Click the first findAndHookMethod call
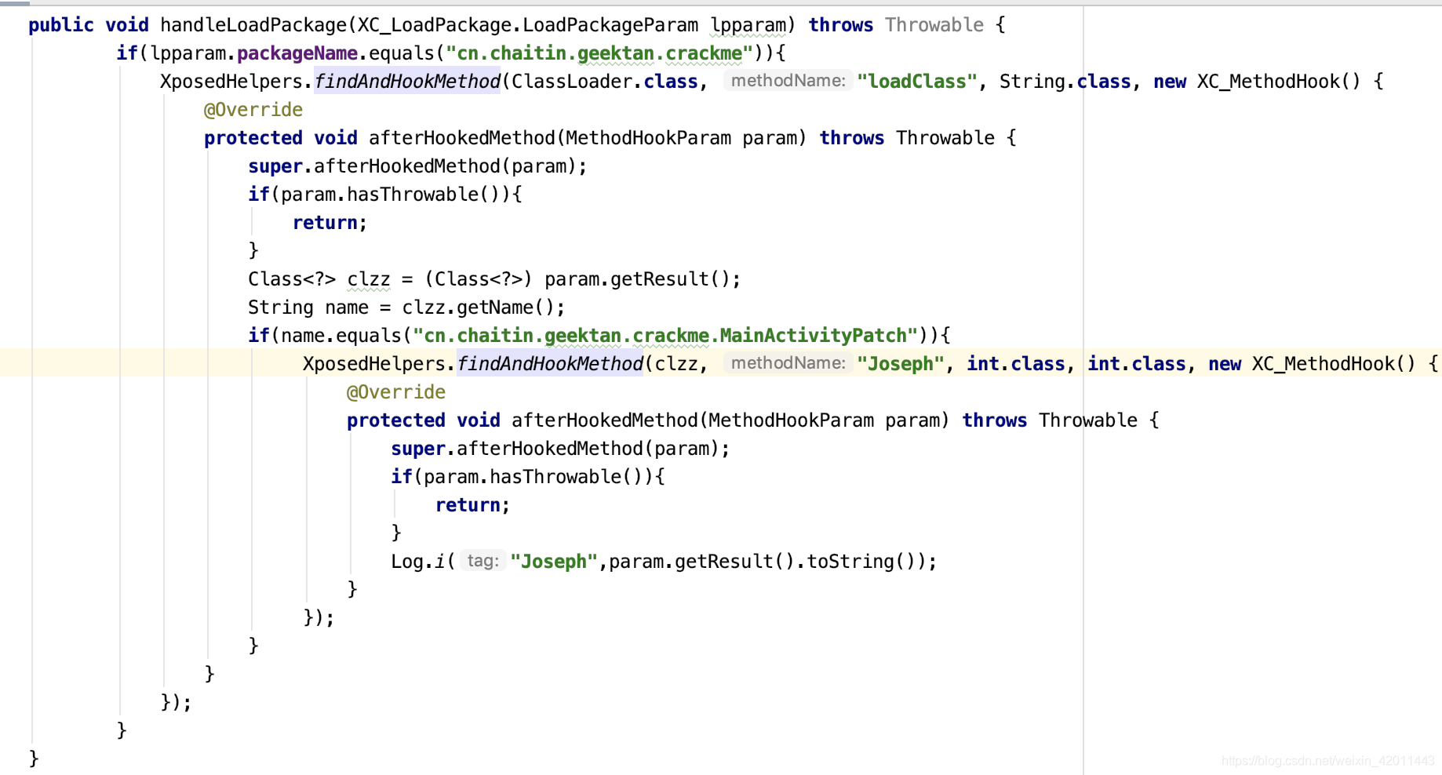Viewport: 1442px width, 775px height. coord(406,81)
